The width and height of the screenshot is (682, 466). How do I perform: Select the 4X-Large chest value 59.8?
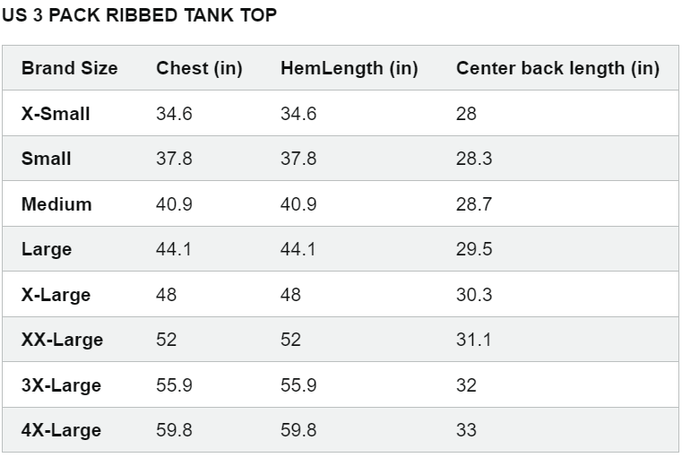(x=174, y=430)
